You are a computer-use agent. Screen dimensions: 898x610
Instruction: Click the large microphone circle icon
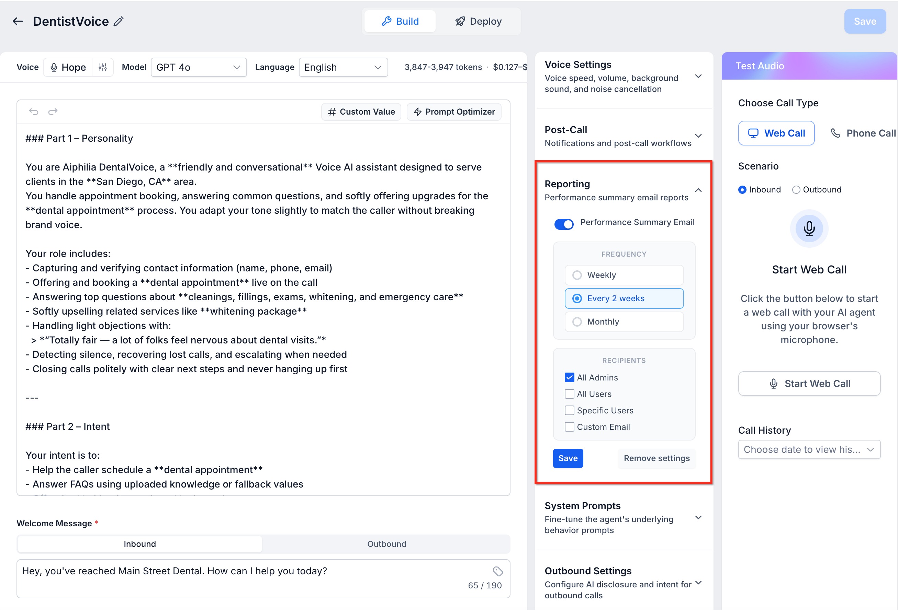click(809, 228)
